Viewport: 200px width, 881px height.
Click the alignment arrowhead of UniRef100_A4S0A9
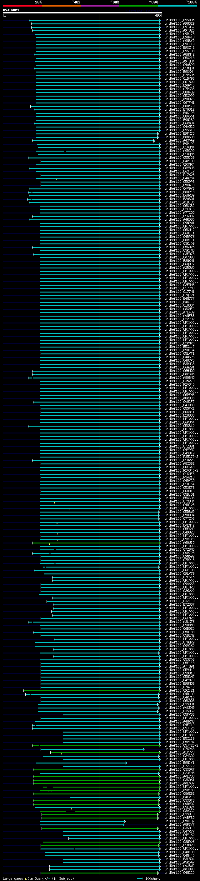point(154,141)
